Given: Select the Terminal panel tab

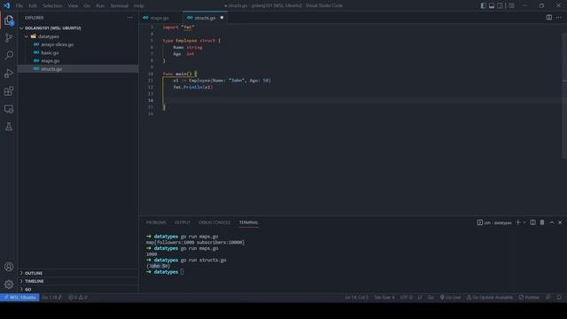Looking at the screenshot, I should (x=249, y=222).
